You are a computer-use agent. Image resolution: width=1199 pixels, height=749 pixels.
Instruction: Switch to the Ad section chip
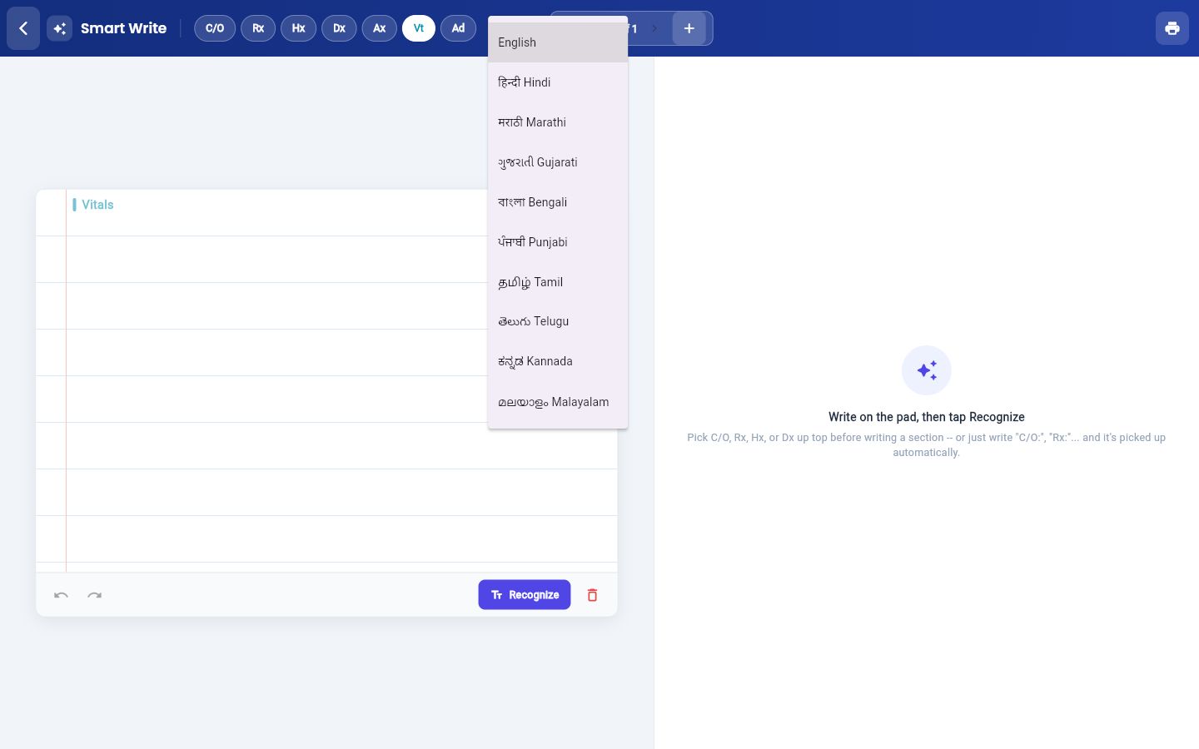point(458,28)
